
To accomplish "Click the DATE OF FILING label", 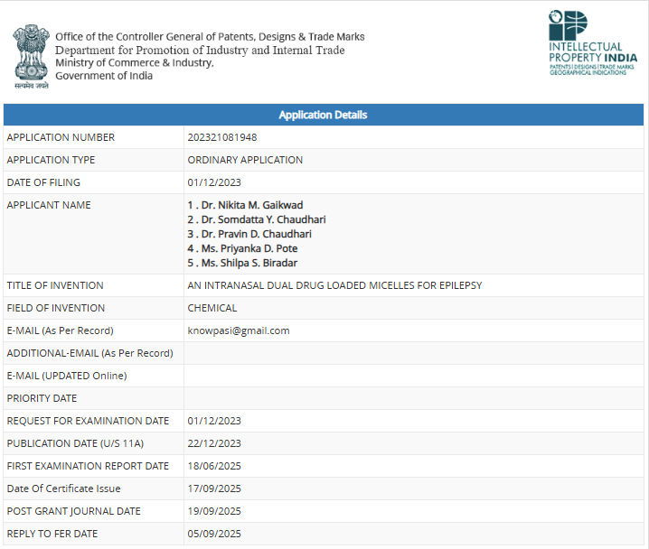I will click(x=43, y=182).
